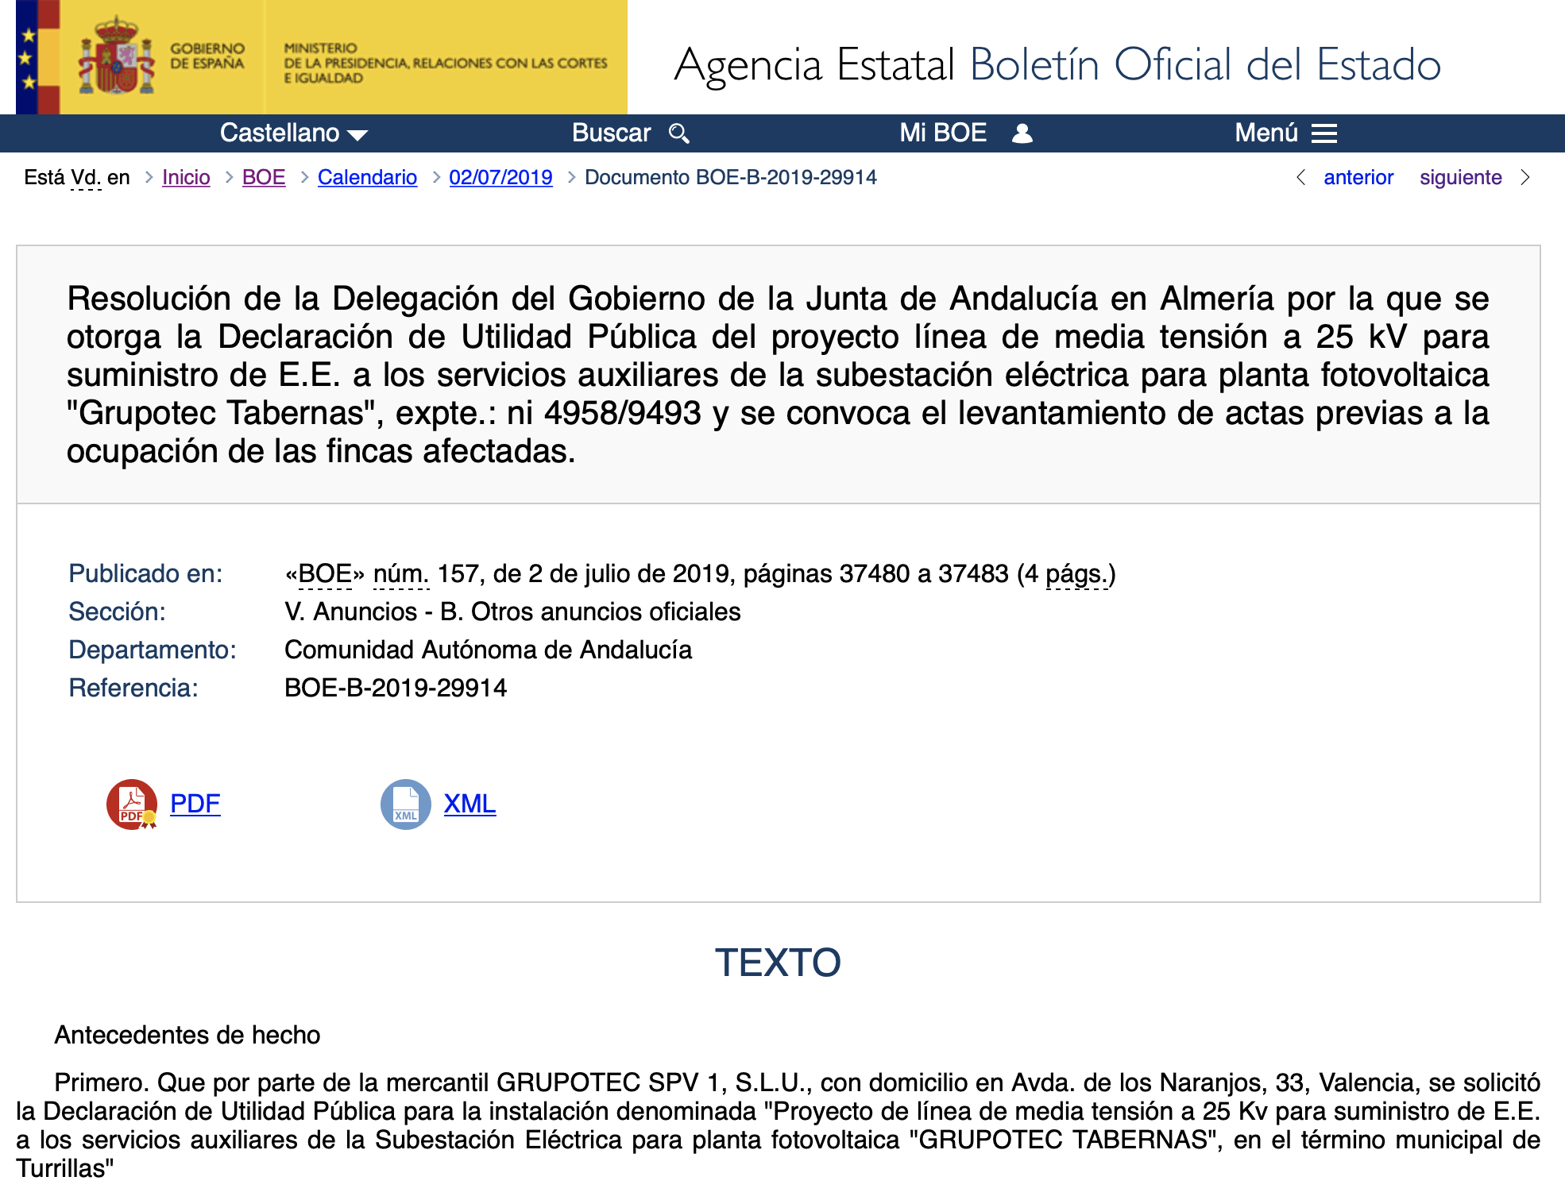Click the red PDF document icon
1565x1196 pixels.
[x=132, y=804]
